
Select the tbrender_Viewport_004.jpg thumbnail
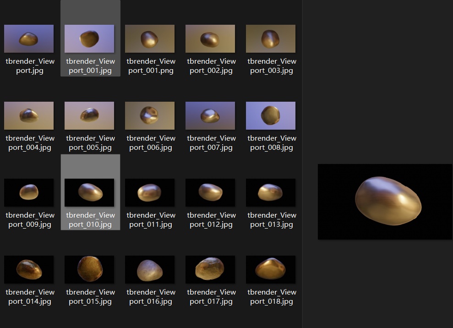[x=29, y=115]
